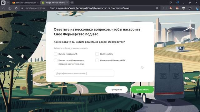Click the Пропустить button
200x112 pixels.
pyautogui.click(x=117, y=90)
